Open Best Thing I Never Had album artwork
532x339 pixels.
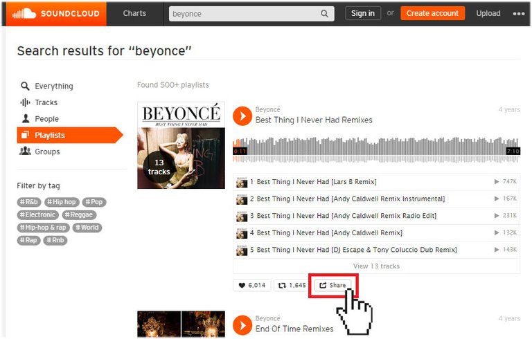click(181, 145)
